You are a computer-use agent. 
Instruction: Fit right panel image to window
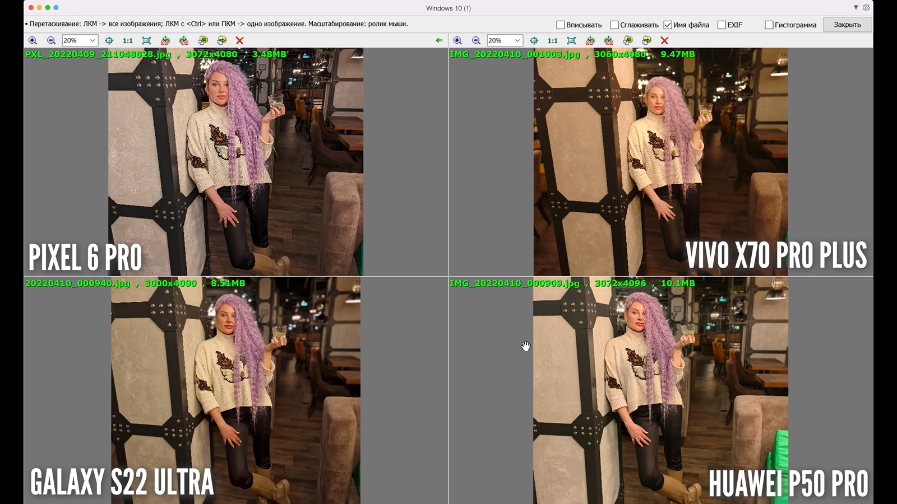coord(571,40)
